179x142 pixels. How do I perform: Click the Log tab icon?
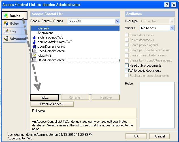(x=6, y=31)
